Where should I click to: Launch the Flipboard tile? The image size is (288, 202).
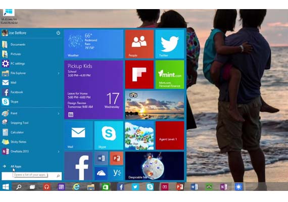[x=139, y=75]
